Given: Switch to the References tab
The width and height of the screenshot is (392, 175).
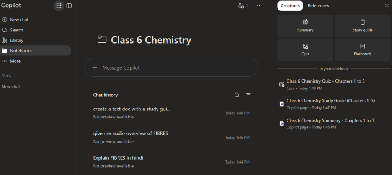Looking at the screenshot, I should click(318, 6).
